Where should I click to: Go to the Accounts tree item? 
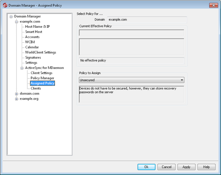(32, 37)
